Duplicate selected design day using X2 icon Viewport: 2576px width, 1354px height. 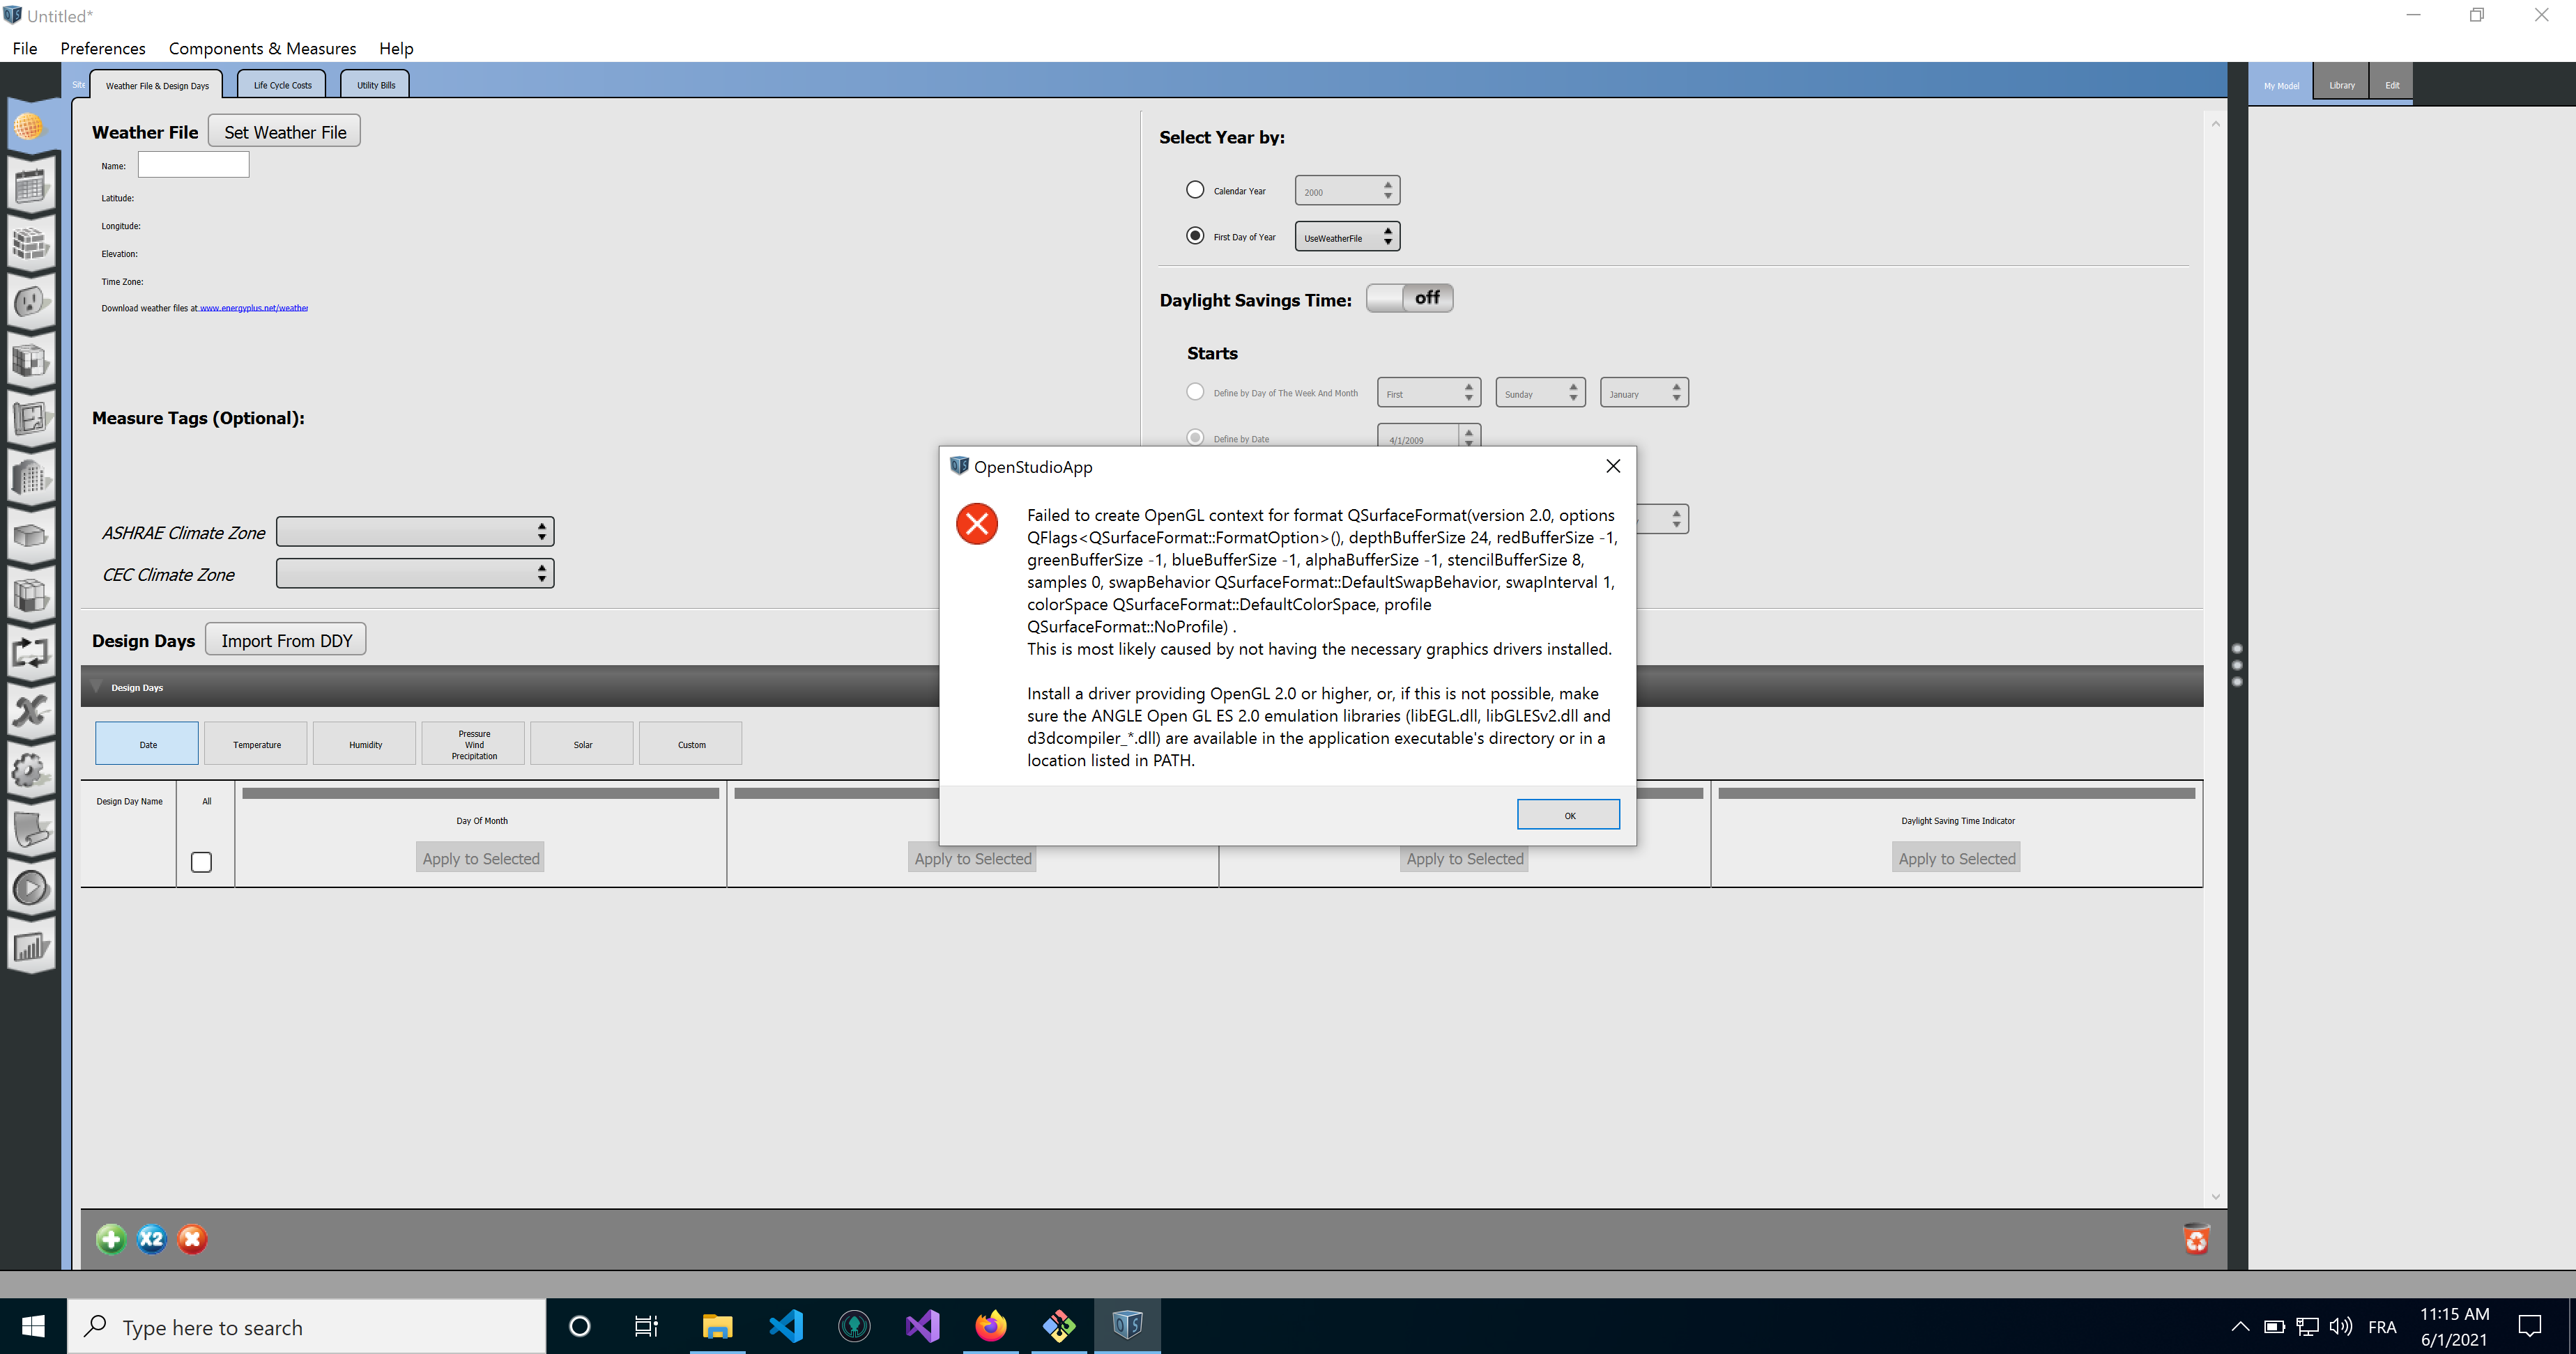coord(151,1239)
